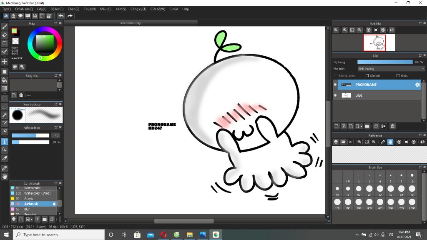Select the Magic Wand tool
This screenshot has width=427, height=240.
click(x=5, y=115)
